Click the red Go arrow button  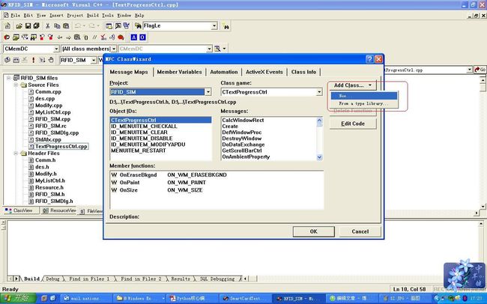(x=480, y=70)
